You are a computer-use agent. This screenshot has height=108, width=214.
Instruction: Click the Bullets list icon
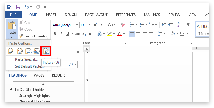coord(132,25)
